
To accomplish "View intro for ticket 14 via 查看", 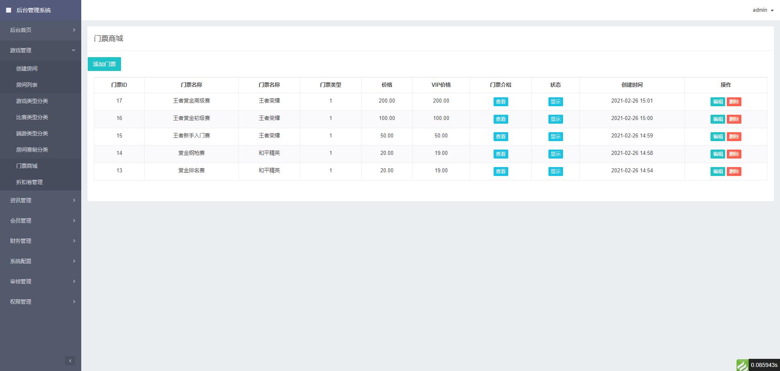I will (500, 154).
